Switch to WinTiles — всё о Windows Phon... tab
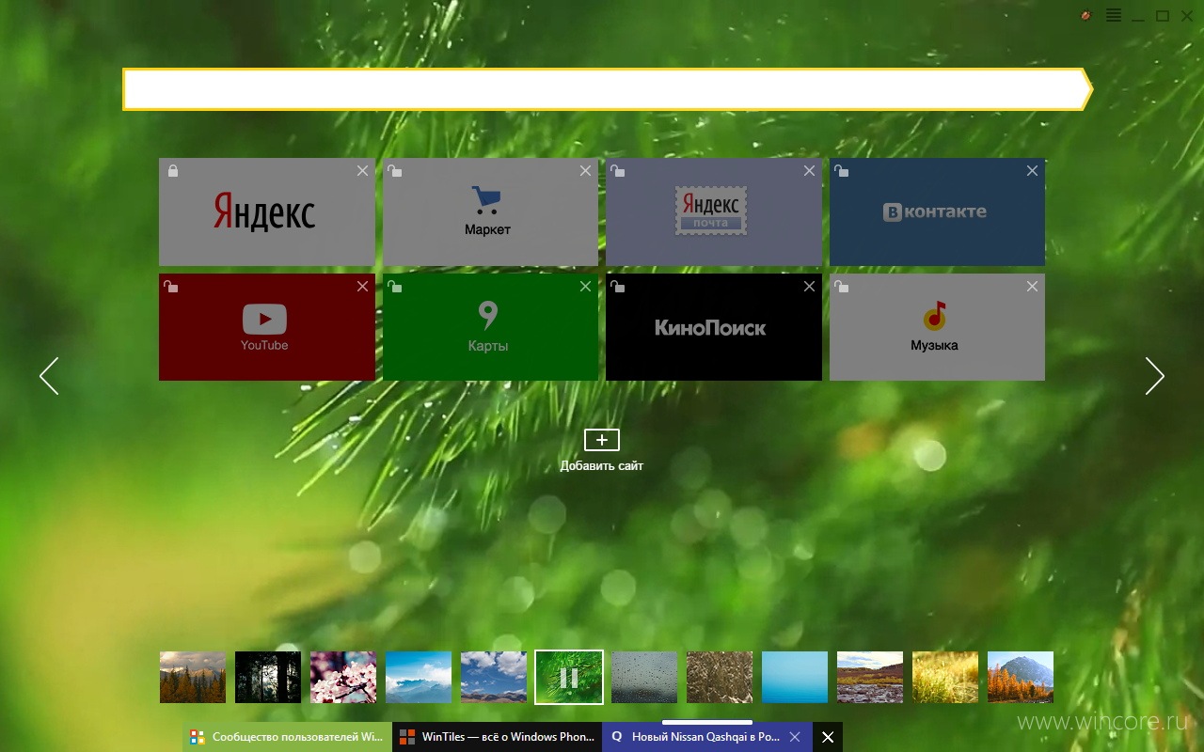 tap(497, 737)
